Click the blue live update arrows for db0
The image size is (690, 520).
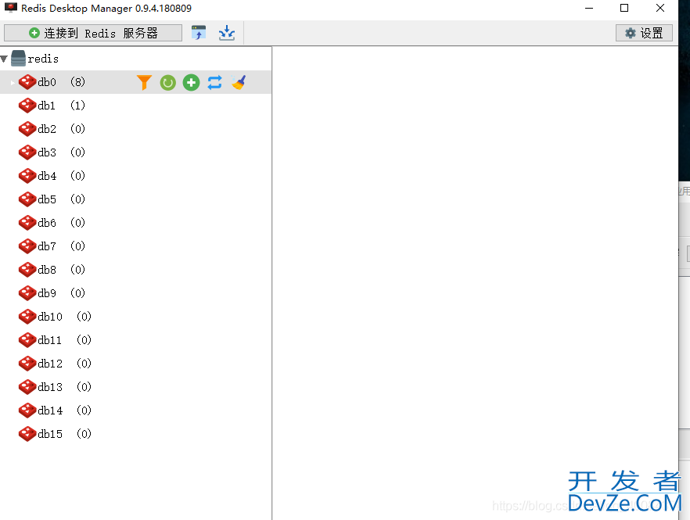tap(214, 82)
